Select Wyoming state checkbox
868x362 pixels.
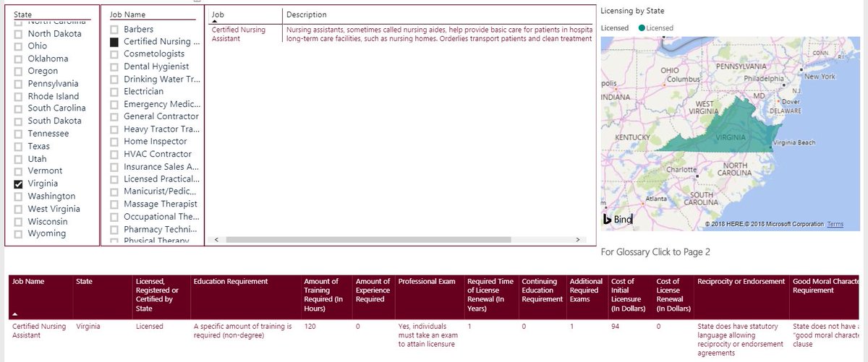[x=19, y=234]
